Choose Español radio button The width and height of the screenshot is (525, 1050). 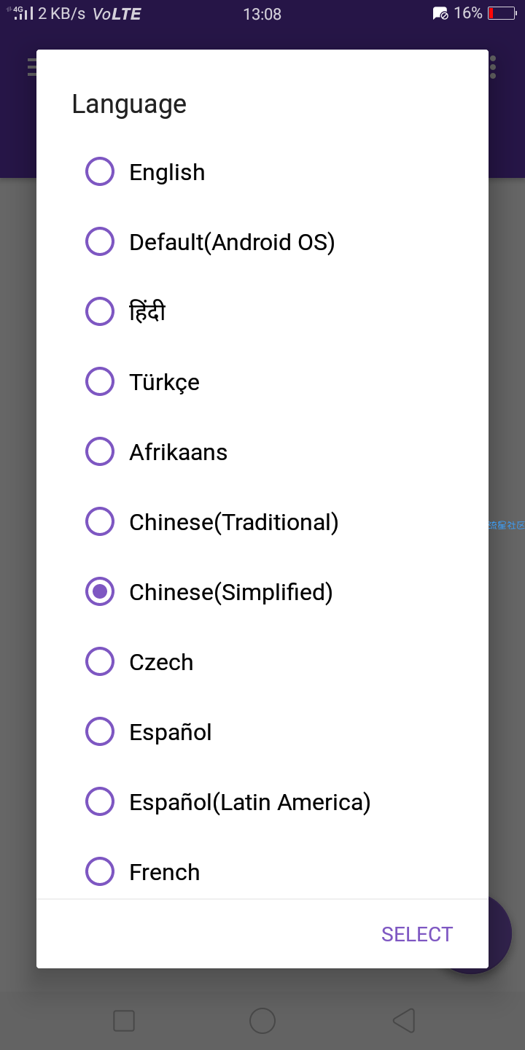[100, 732]
